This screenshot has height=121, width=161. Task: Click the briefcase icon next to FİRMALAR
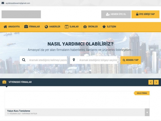(x=26, y=27)
